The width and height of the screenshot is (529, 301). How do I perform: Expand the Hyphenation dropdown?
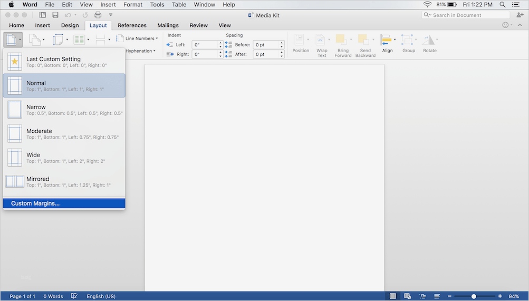pos(140,51)
